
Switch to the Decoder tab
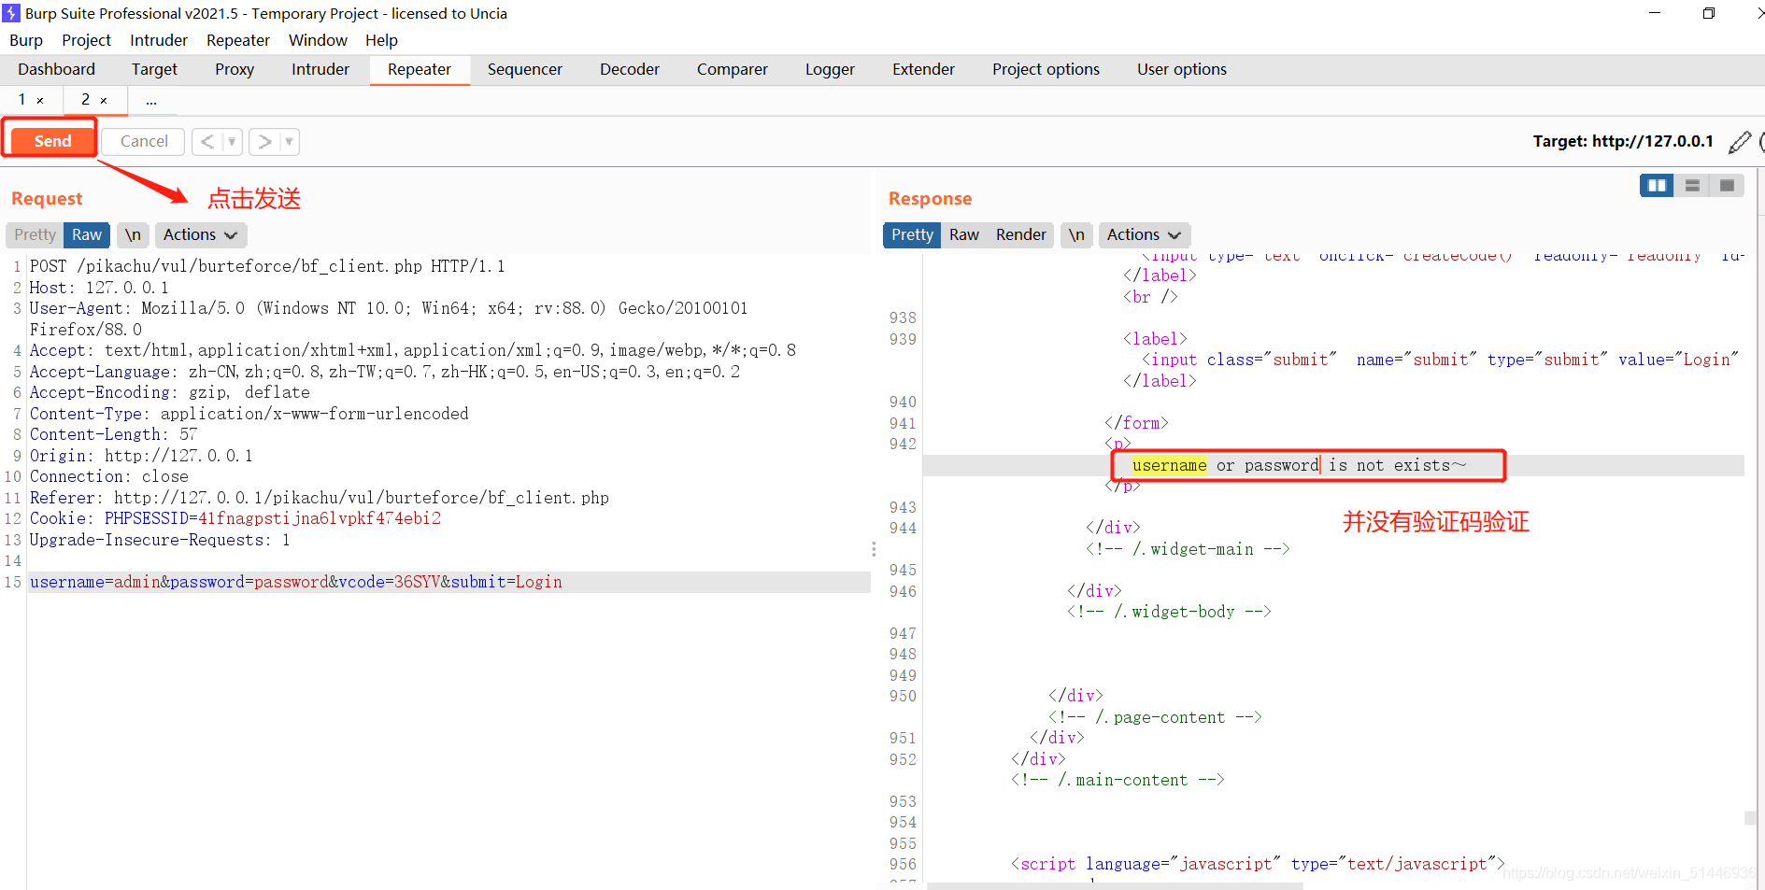pos(630,69)
